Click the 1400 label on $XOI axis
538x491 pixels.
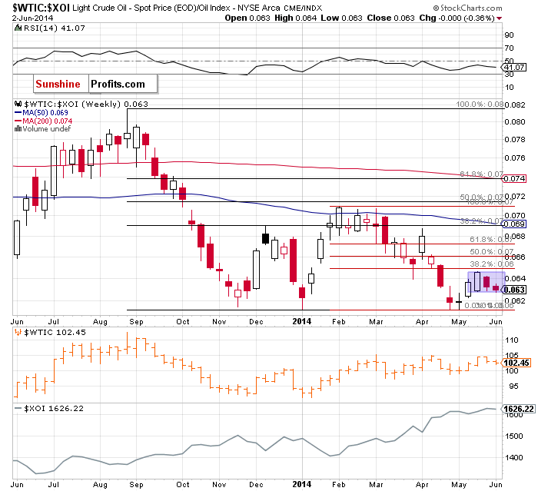click(x=513, y=458)
